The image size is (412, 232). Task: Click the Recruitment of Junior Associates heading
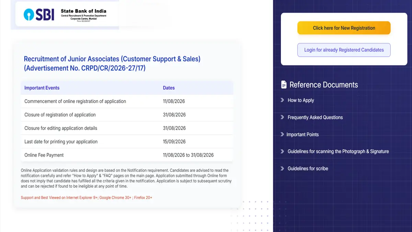(112, 64)
